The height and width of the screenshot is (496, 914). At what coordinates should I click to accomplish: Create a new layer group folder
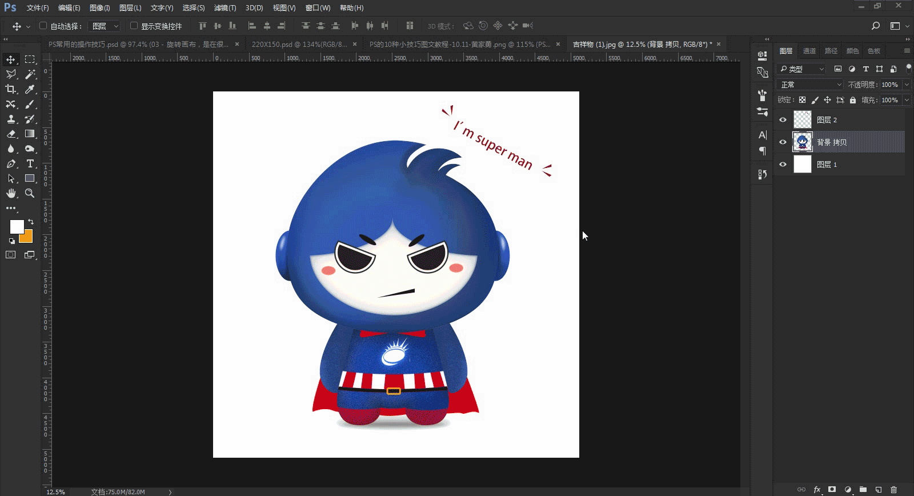coord(863,490)
